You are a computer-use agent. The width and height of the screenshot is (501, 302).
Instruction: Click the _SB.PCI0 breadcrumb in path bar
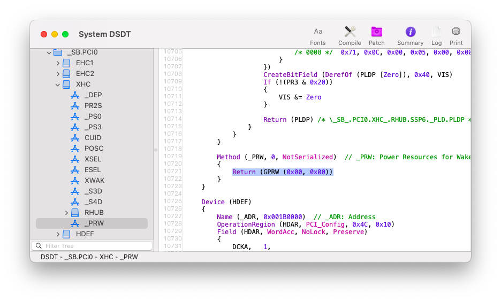coord(79,257)
